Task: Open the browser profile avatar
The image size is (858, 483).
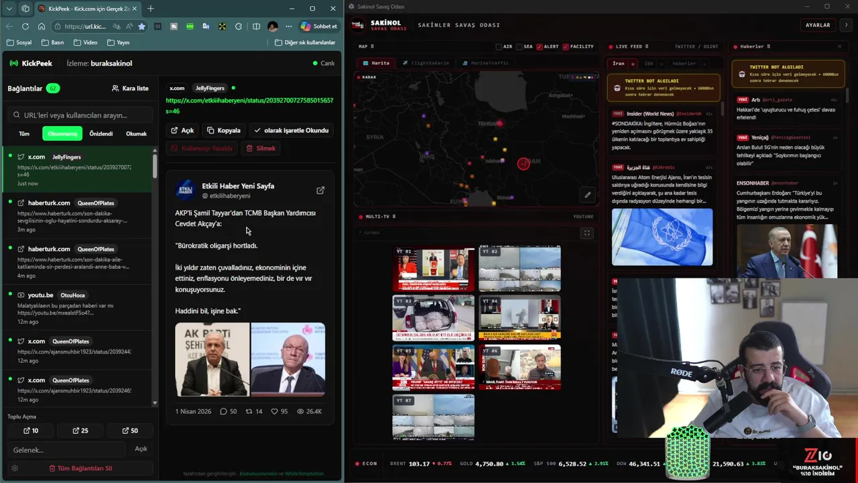Action: 272,26
